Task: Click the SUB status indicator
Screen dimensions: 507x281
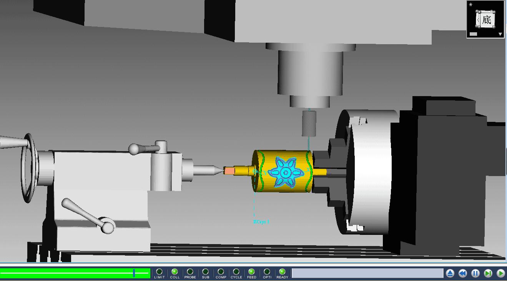Action: pos(205,272)
